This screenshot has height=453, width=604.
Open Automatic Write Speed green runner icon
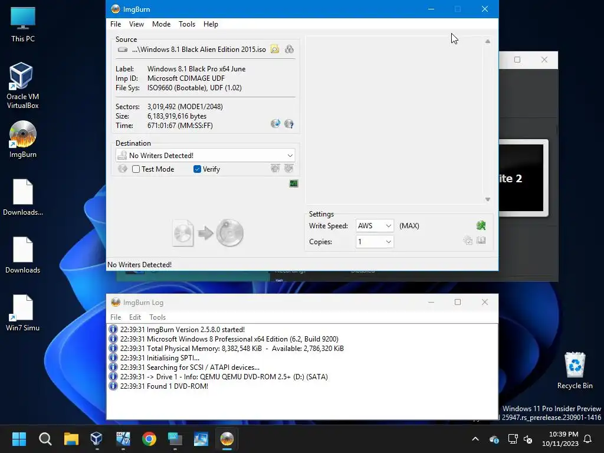[x=481, y=225]
